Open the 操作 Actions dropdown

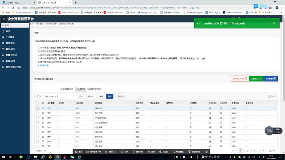coord(91,96)
